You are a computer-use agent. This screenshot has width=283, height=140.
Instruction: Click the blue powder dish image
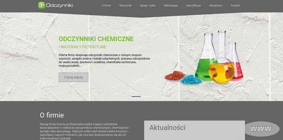pyautogui.click(x=191, y=80)
